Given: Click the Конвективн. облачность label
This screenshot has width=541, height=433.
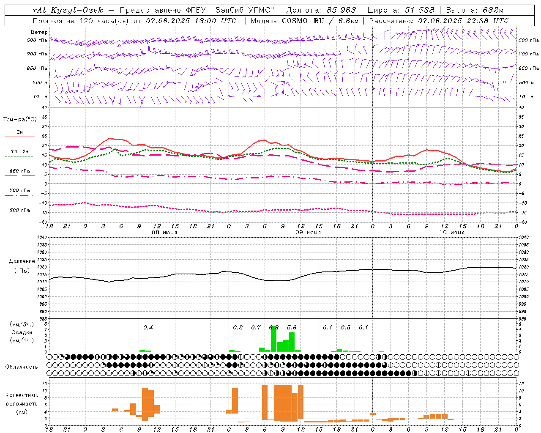Looking at the screenshot, I should [x=22, y=400].
